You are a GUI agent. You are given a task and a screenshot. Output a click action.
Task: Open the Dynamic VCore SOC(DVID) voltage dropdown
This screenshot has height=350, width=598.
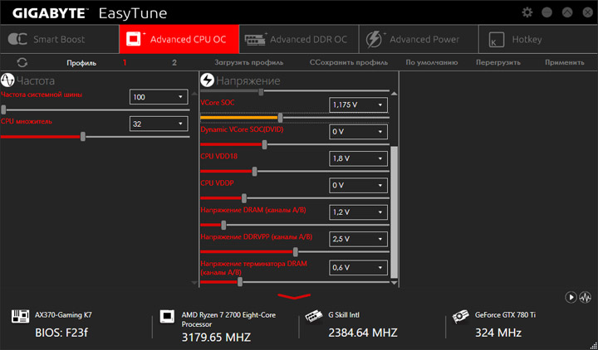tap(358, 132)
